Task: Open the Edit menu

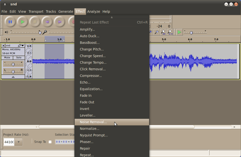Action: pos(13,12)
